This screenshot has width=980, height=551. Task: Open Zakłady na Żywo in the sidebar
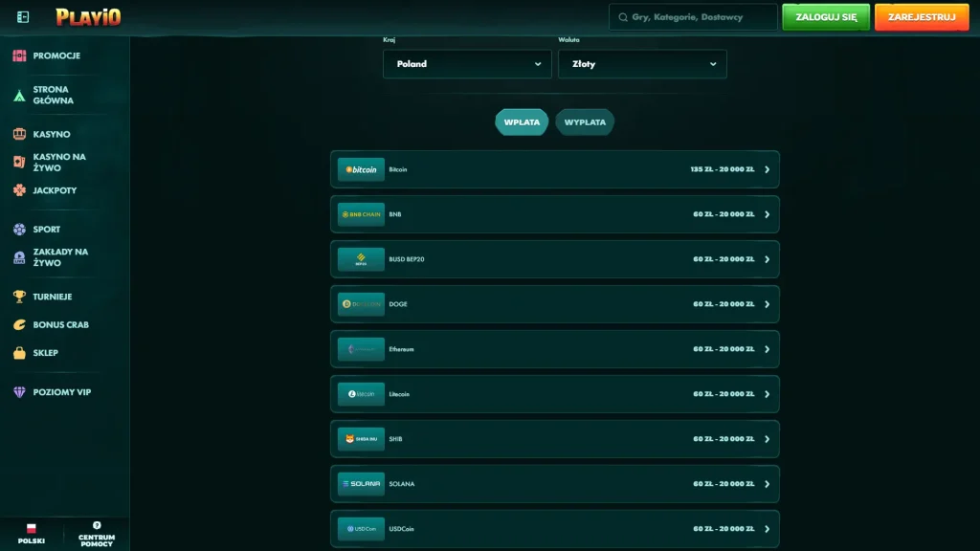pos(60,257)
